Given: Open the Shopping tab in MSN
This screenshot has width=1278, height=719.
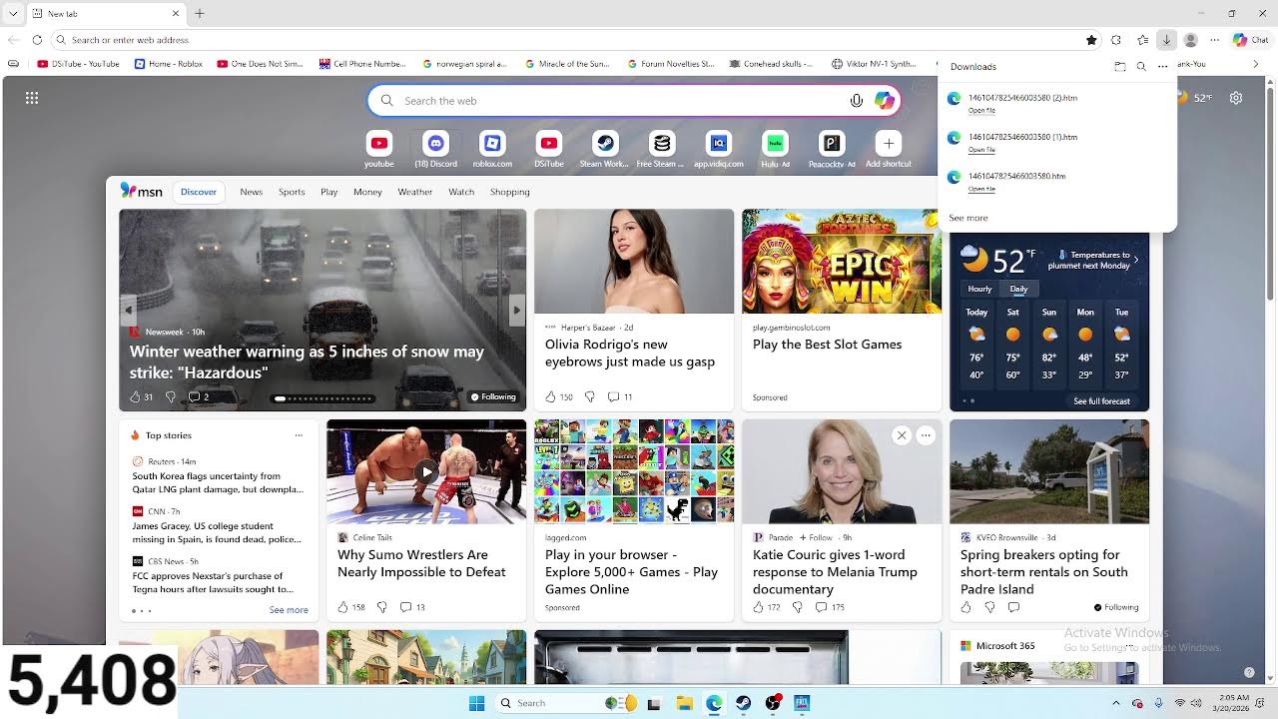Looking at the screenshot, I should coord(509,192).
